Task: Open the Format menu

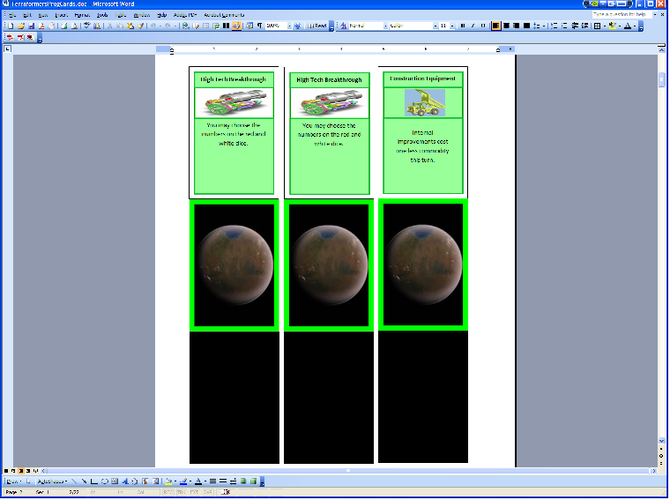Action: (x=82, y=15)
